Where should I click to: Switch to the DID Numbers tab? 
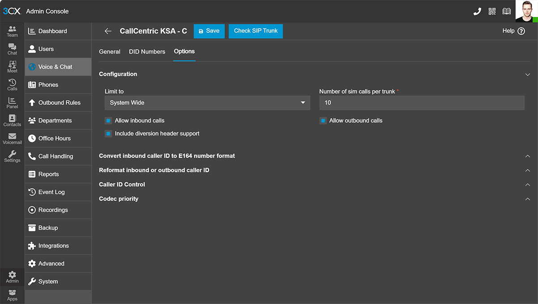click(x=147, y=51)
